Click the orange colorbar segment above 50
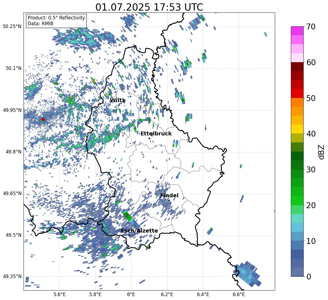 click(x=297, y=102)
